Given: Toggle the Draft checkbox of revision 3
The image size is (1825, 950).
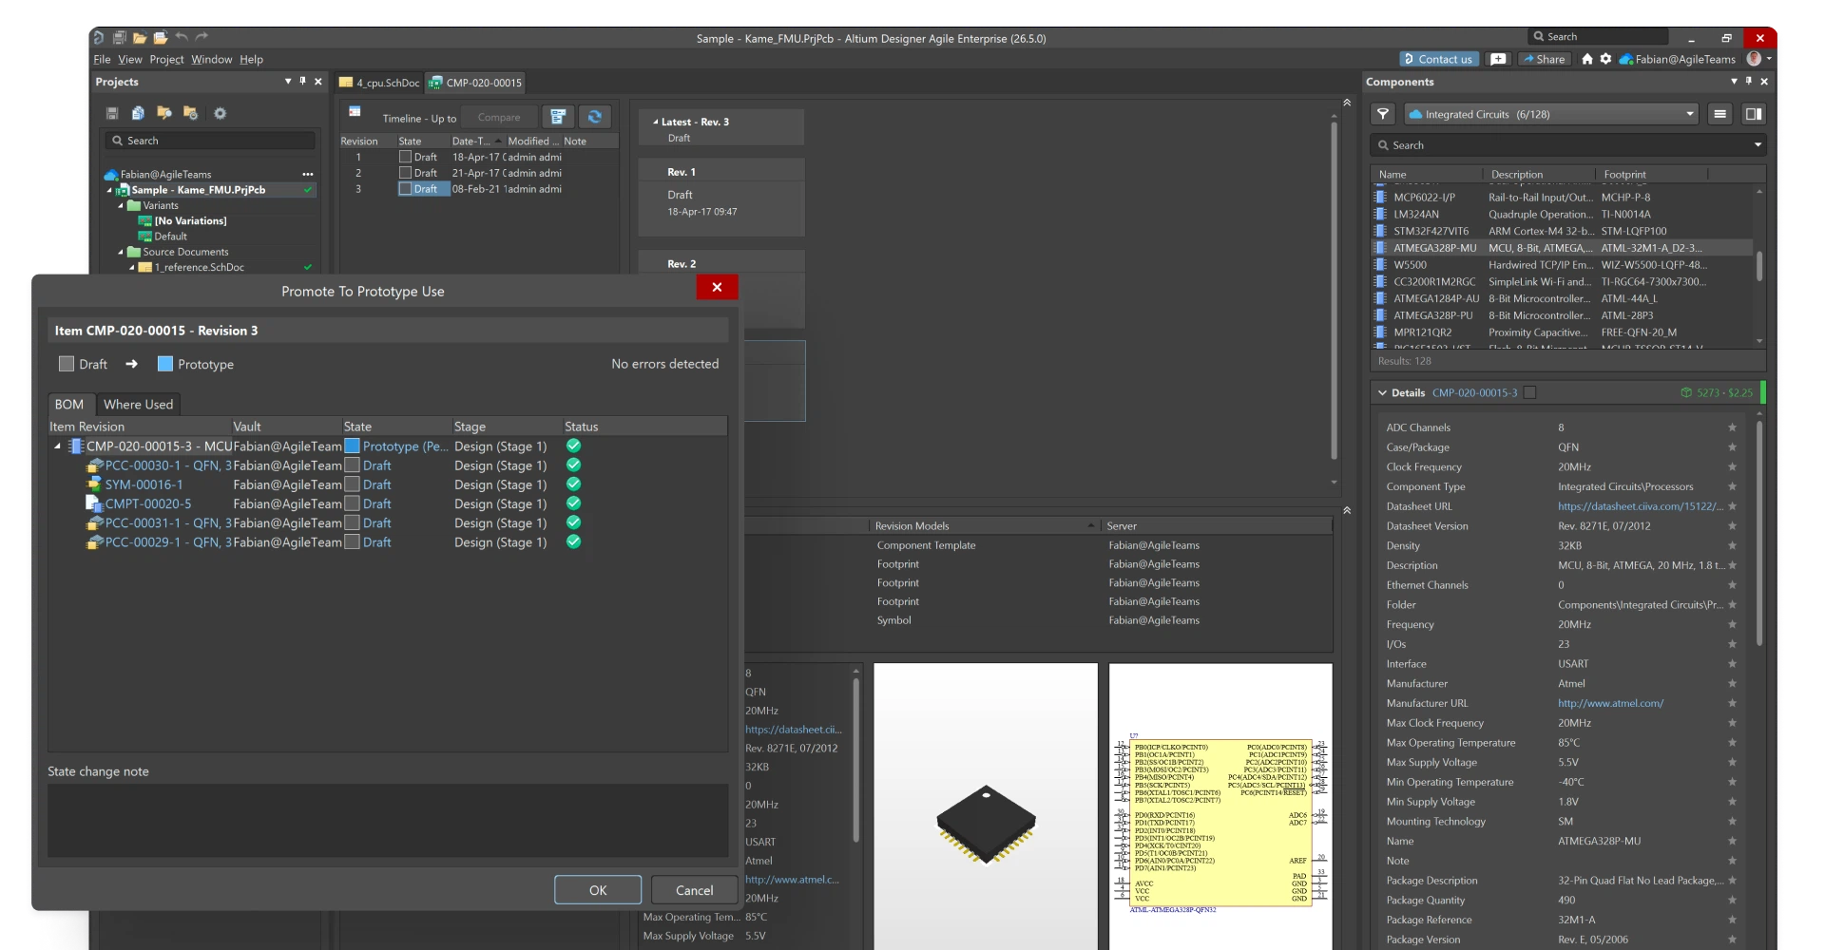Looking at the screenshot, I should 406,189.
